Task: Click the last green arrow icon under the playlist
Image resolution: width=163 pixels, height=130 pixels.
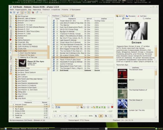Action: tap(105, 107)
